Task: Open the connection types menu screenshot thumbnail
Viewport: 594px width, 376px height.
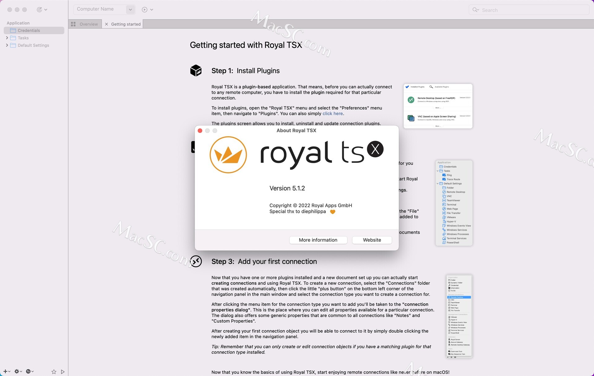Action: [x=459, y=316]
